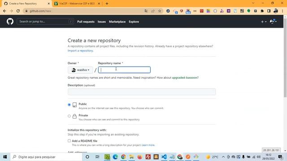Open the Chrome profile avatar
Viewport: 287px width, 161px height.
[x=276, y=11]
